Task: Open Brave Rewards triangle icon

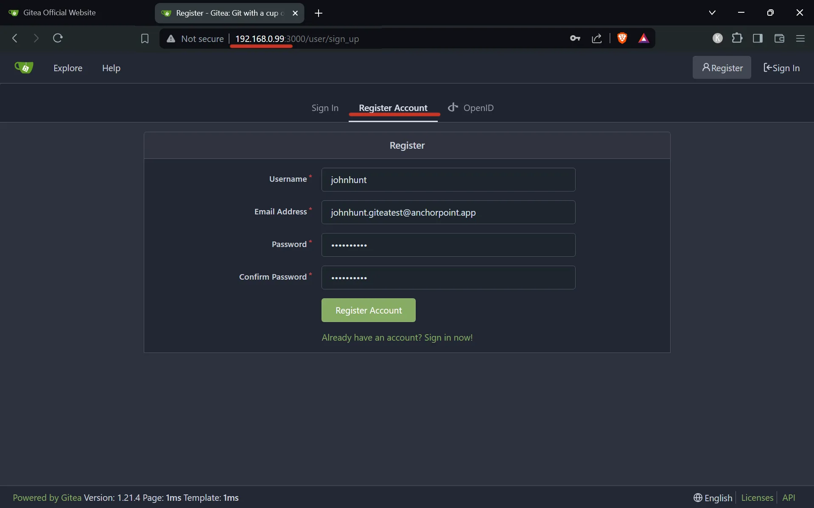Action: point(644,38)
